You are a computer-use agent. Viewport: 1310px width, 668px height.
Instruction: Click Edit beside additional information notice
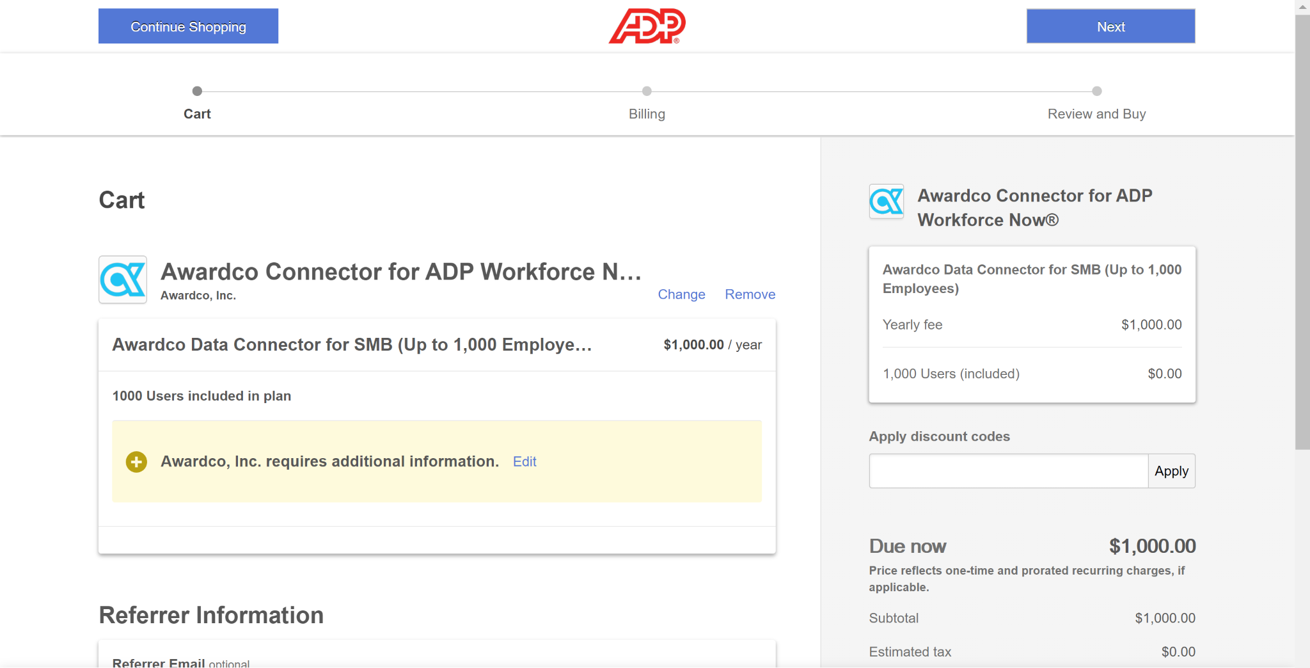(x=525, y=461)
